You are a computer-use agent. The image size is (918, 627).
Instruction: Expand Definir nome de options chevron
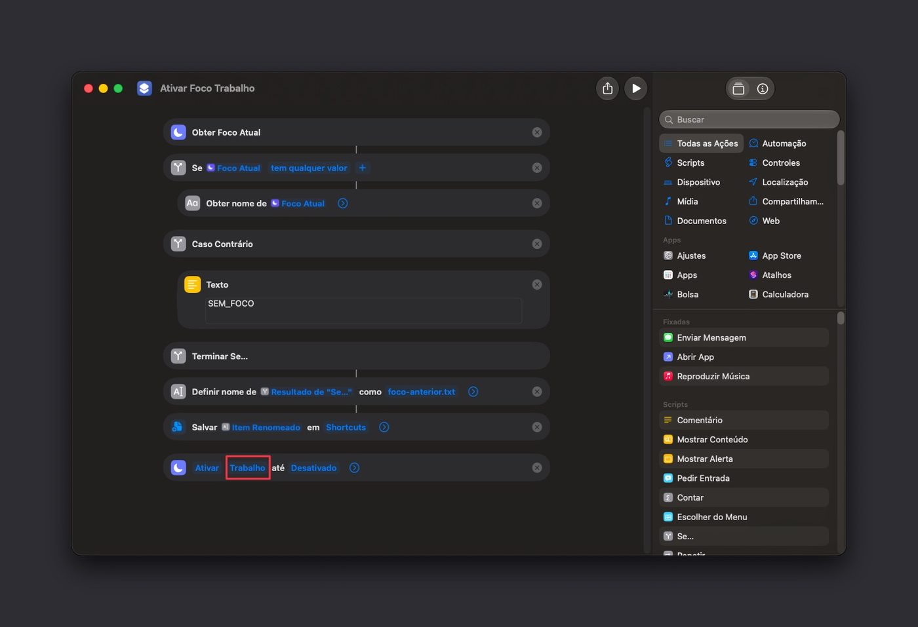coord(473,392)
